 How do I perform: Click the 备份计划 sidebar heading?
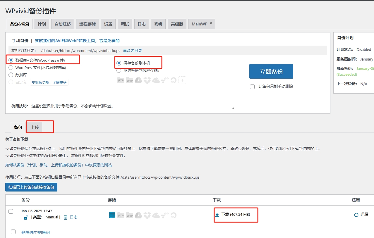(345, 38)
